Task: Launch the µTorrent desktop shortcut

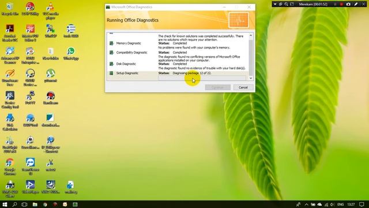Action: pos(50,76)
